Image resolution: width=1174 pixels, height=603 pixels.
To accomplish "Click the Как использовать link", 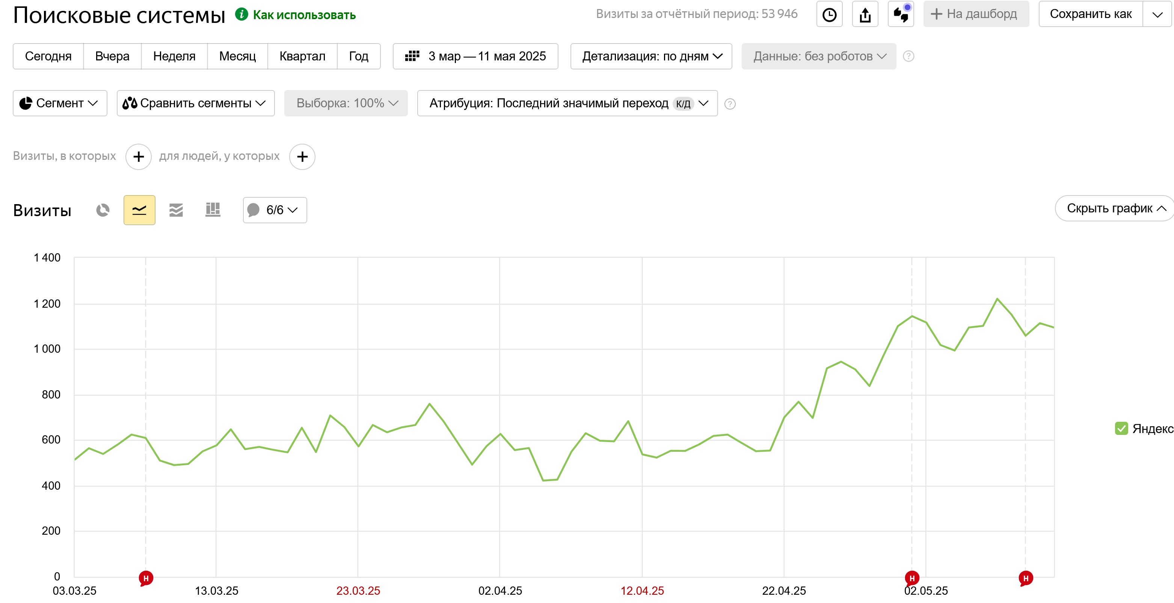I will pyautogui.click(x=304, y=15).
